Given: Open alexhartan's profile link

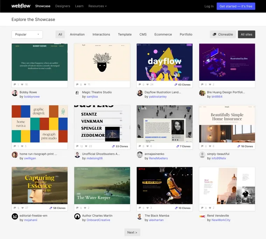Looking at the screenshot, I should 156,220.
